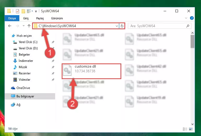This screenshot has width=201, height=136.
Task: Open Yerel Disk (C:) in the sidebar
Action: point(28,42)
